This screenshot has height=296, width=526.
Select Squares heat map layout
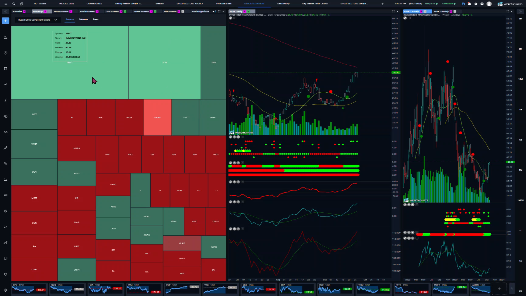[x=70, y=19]
